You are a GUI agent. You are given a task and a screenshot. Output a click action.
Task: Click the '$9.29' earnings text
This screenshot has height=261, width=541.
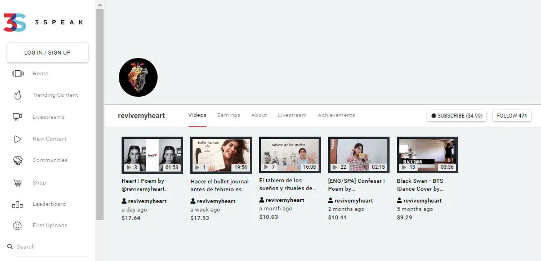(x=404, y=217)
